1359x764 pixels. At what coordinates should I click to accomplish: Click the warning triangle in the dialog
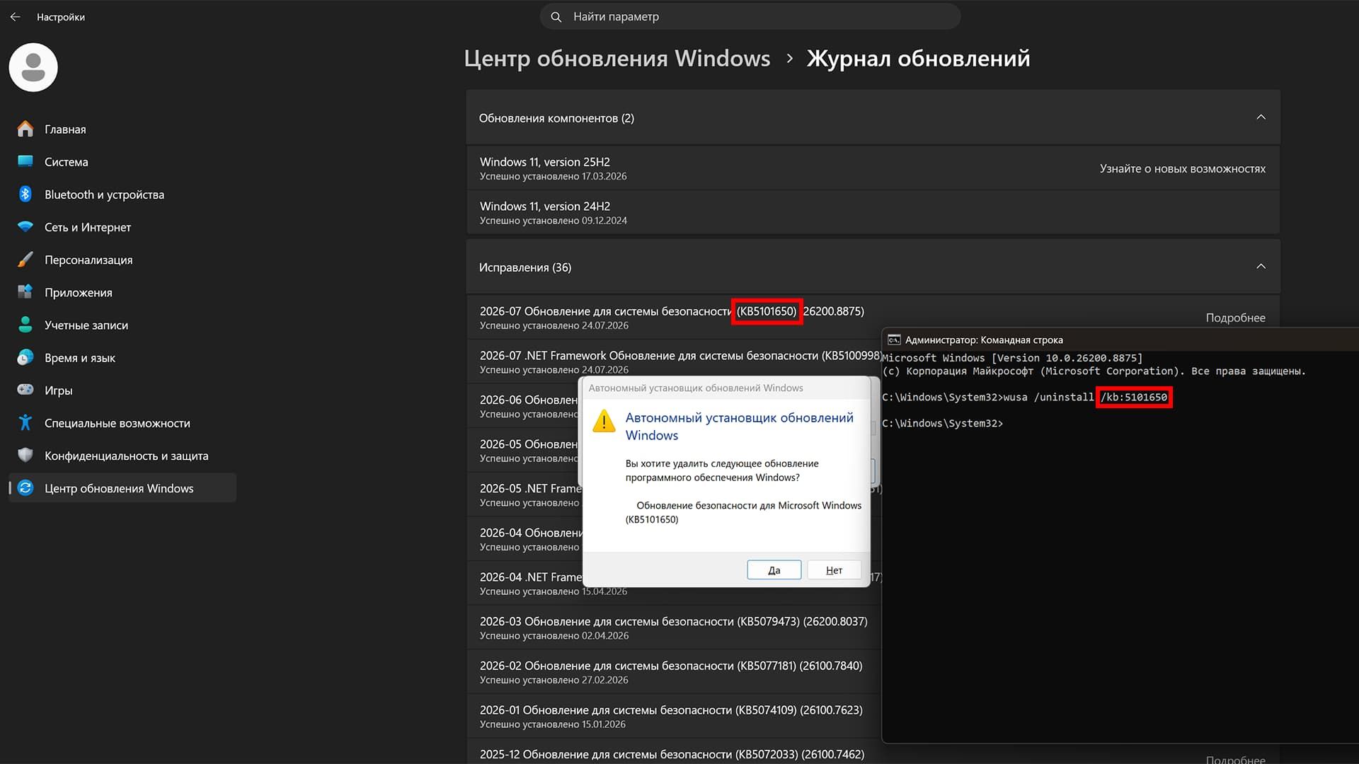[604, 420]
